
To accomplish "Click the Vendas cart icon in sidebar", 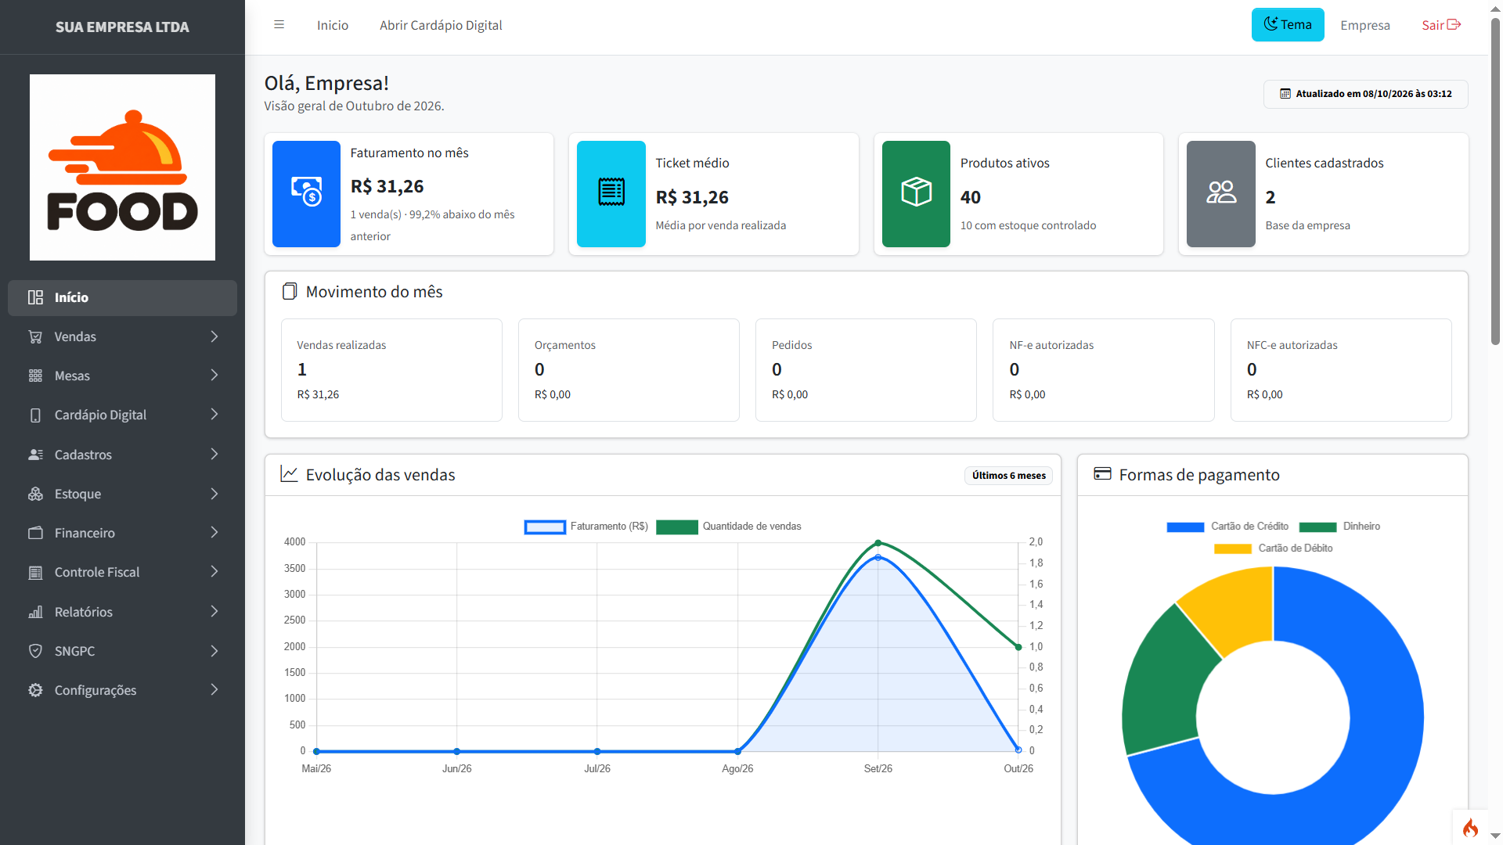I will pos(35,336).
